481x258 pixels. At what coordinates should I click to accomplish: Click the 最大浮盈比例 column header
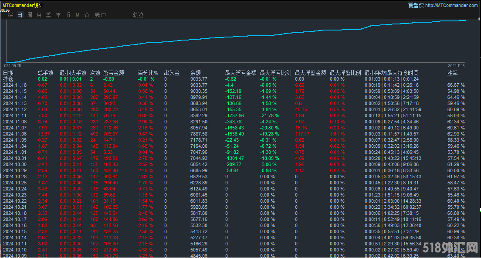[x=345, y=73]
